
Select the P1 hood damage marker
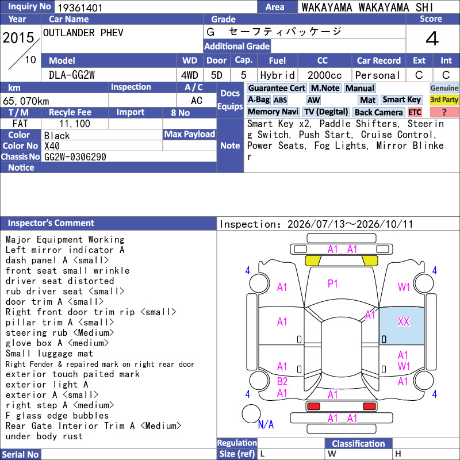click(332, 283)
